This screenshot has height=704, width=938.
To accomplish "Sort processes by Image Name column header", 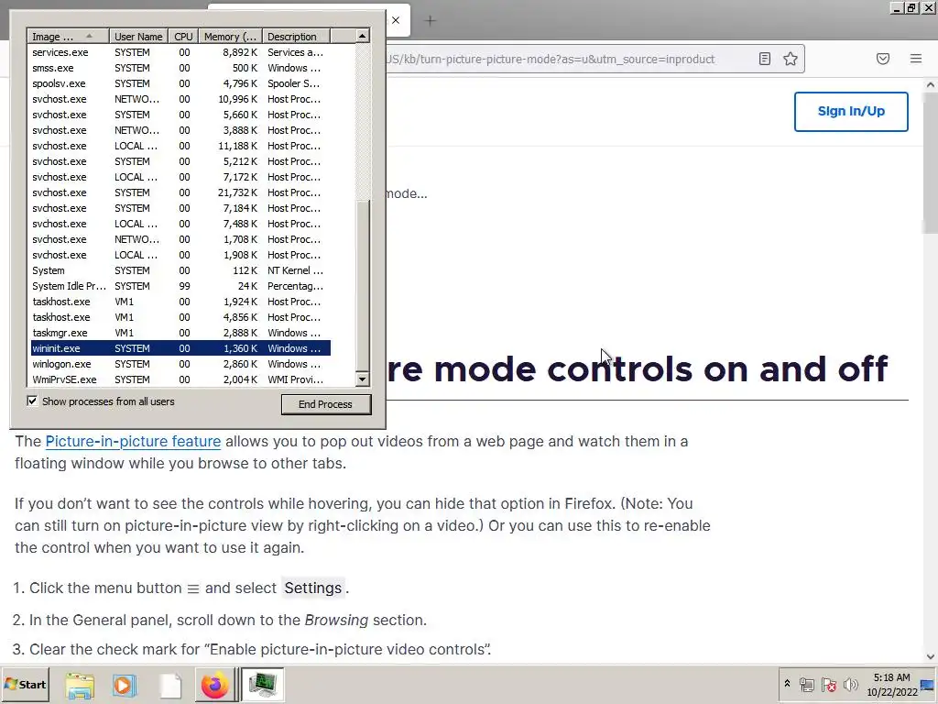I will [x=68, y=37].
